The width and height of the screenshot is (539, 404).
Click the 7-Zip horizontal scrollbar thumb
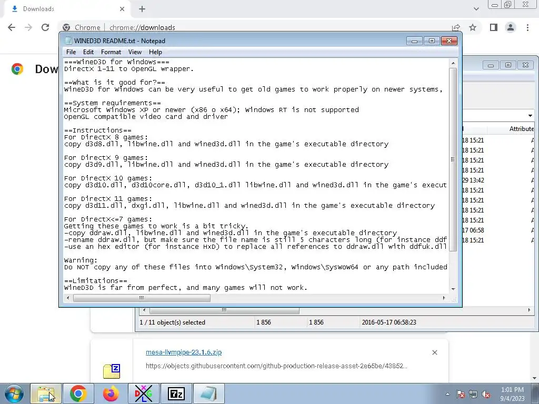[x=224, y=310]
